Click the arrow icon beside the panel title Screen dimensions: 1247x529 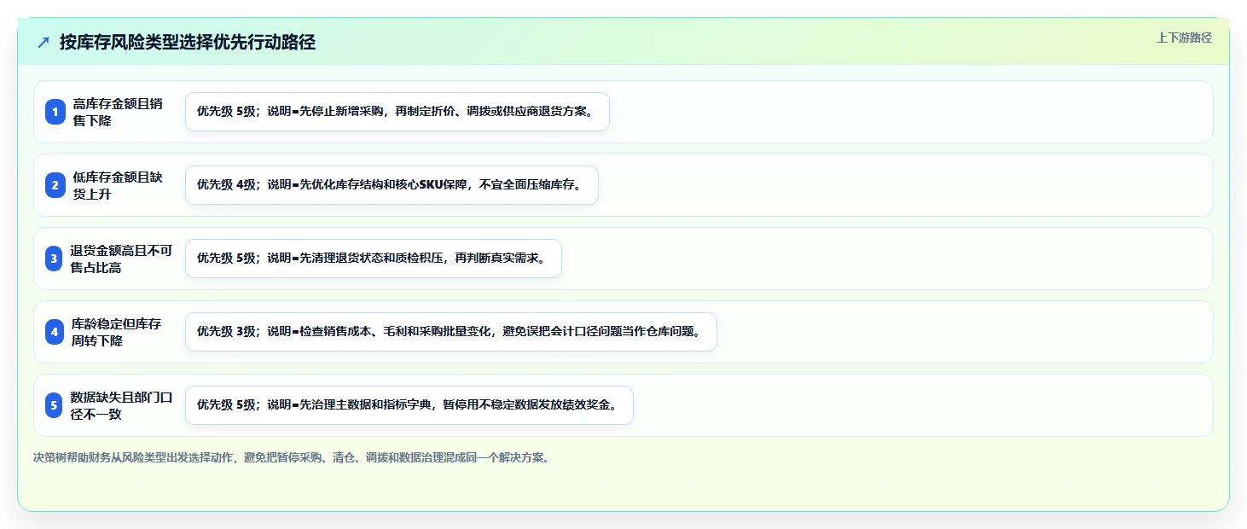(x=43, y=42)
